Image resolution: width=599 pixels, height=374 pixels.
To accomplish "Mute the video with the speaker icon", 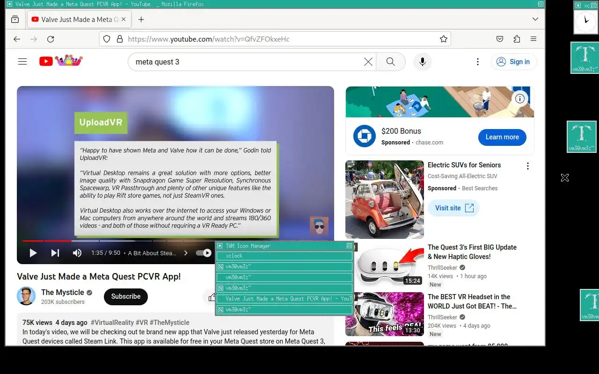I will [77, 253].
